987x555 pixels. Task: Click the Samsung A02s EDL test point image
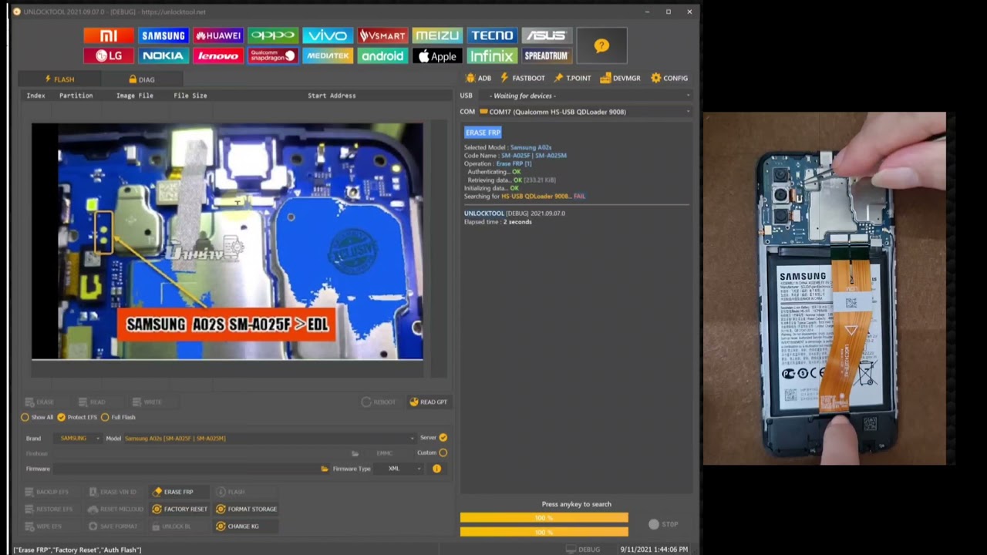coord(227,241)
